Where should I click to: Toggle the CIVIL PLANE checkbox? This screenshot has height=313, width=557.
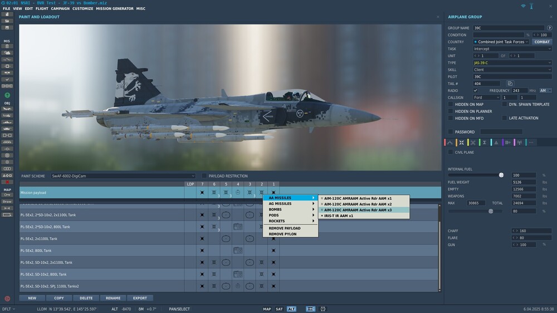(x=451, y=152)
